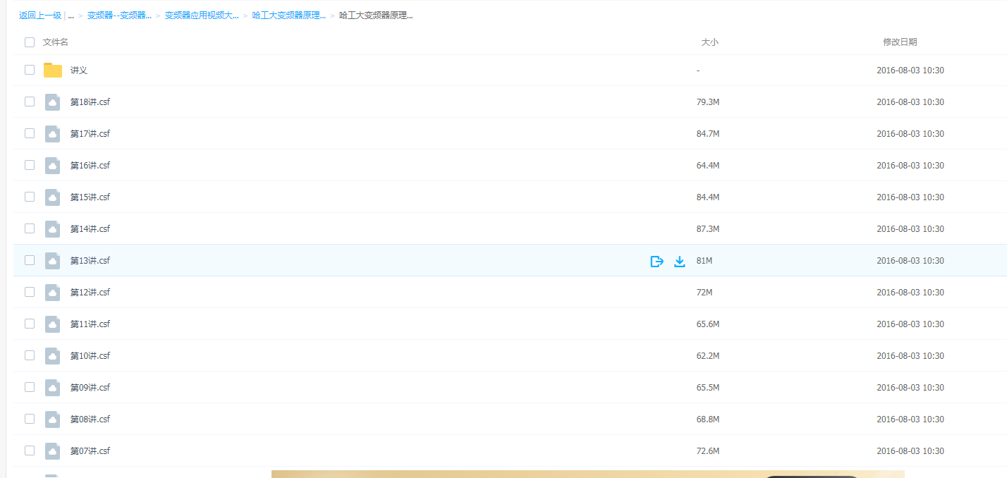Open the 讲义 folder icon

(x=53, y=71)
